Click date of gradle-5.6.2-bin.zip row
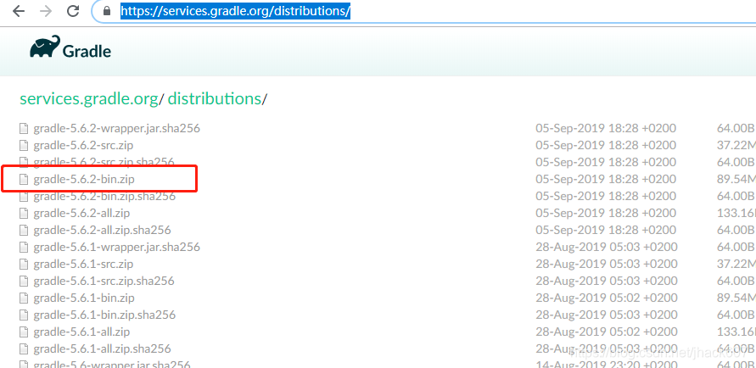The width and height of the screenshot is (756, 368). point(606,180)
